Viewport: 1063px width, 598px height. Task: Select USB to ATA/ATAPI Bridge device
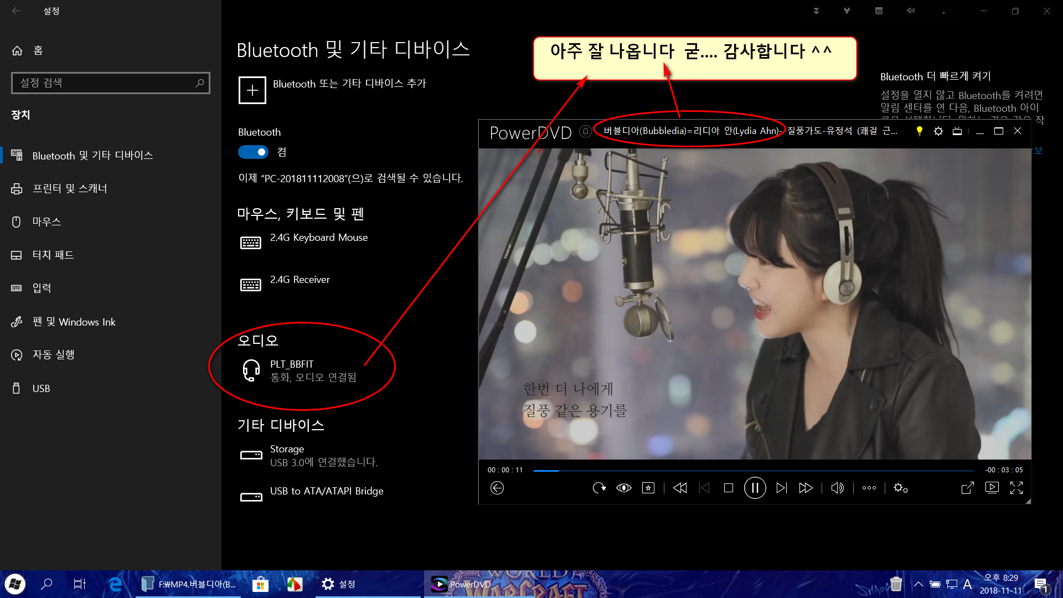tap(312, 496)
